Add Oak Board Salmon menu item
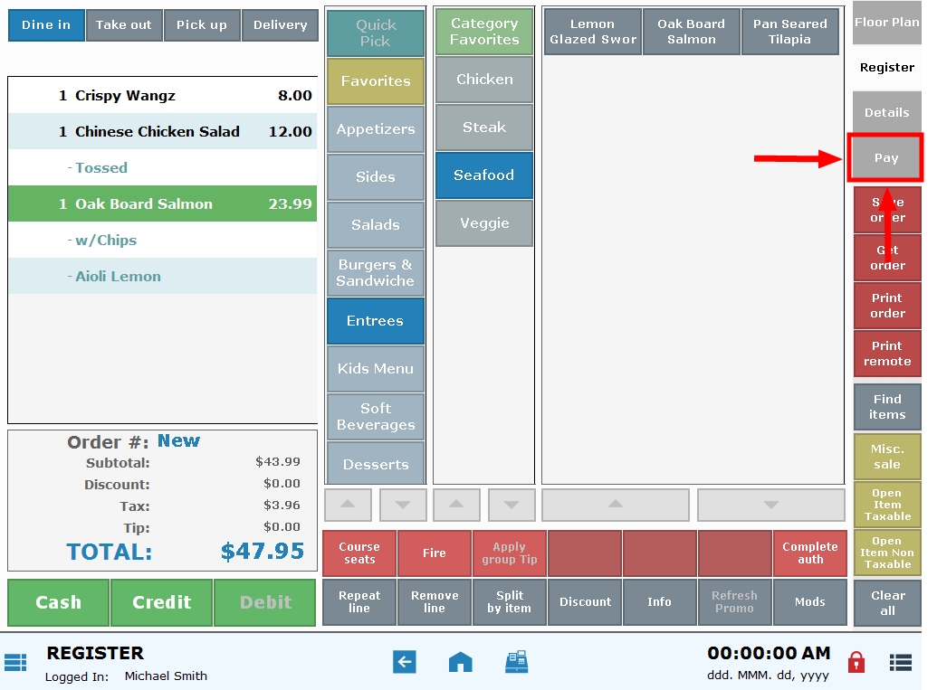Image resolution: width=937 pixels, height=690 pixels. (x=692, y=32)
